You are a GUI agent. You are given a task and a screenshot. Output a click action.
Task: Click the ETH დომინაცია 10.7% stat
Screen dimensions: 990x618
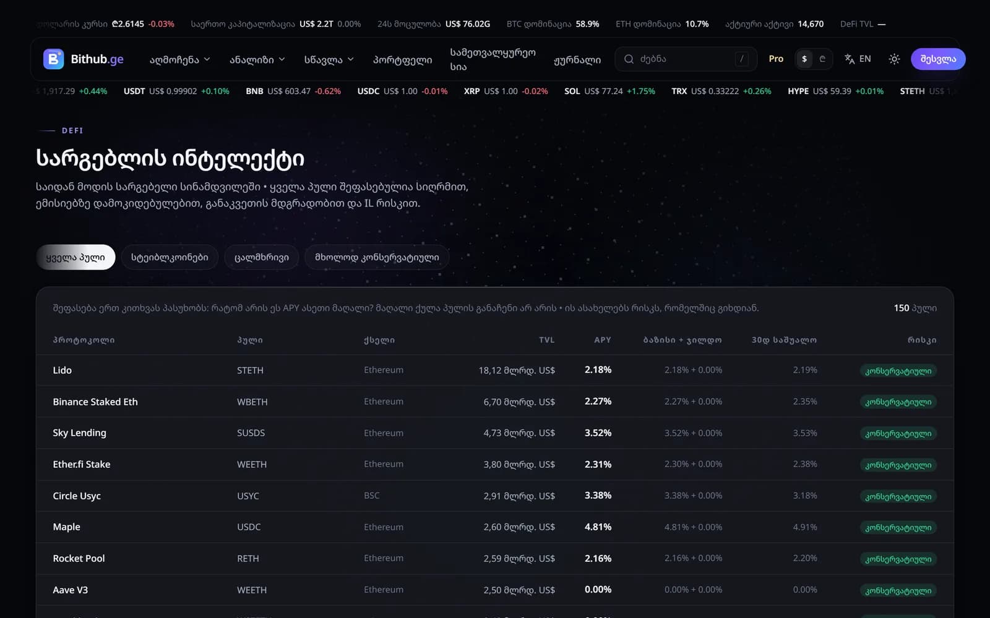(662, 24)
